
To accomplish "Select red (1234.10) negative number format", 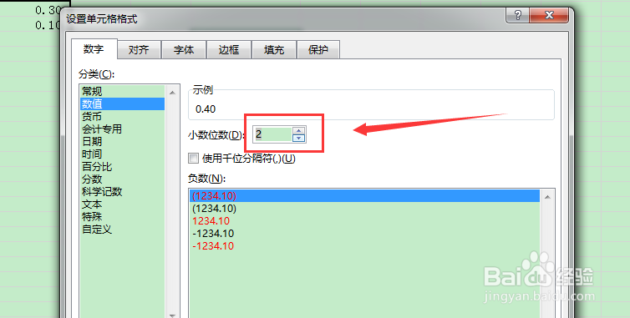I will coord(364,195).
